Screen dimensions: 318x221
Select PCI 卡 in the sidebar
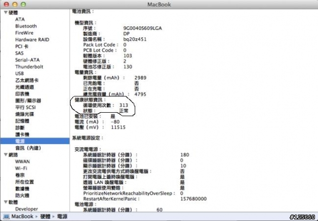[x=22, y=46]
